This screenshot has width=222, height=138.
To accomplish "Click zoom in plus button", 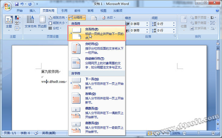I will 213,133.
